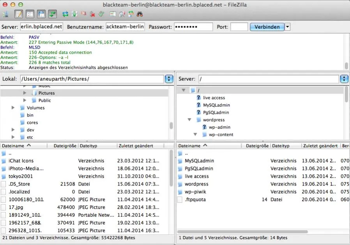Click the server list horizontal scrollbar
This screenshot has height=245, width=350.
click(x=242, y=232)
